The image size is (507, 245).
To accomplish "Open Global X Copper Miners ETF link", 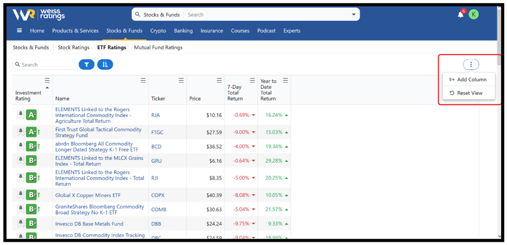I will (88, 195).
